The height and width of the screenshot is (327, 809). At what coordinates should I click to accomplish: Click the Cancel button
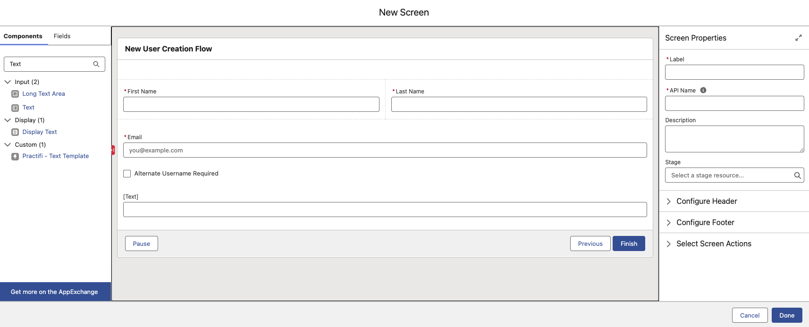point(750,315)
